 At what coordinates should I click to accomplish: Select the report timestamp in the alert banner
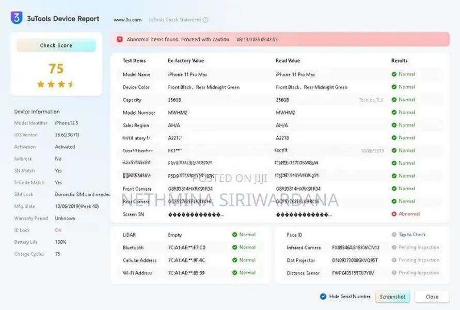[x=257, y=39]
